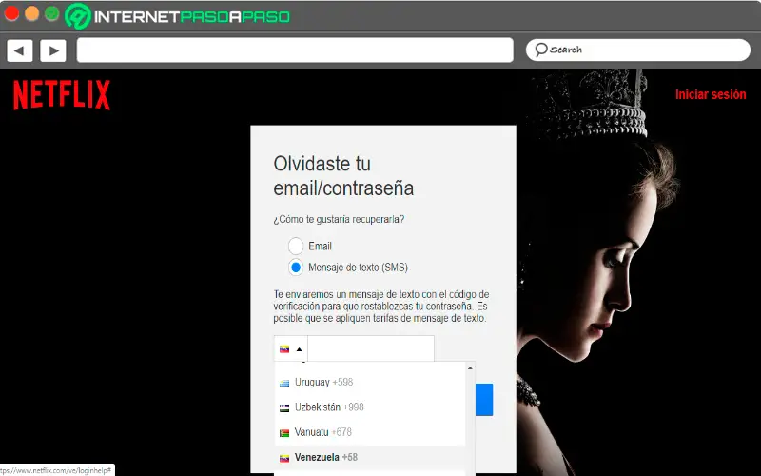Focus the browser address bar

tap(295, 50)
